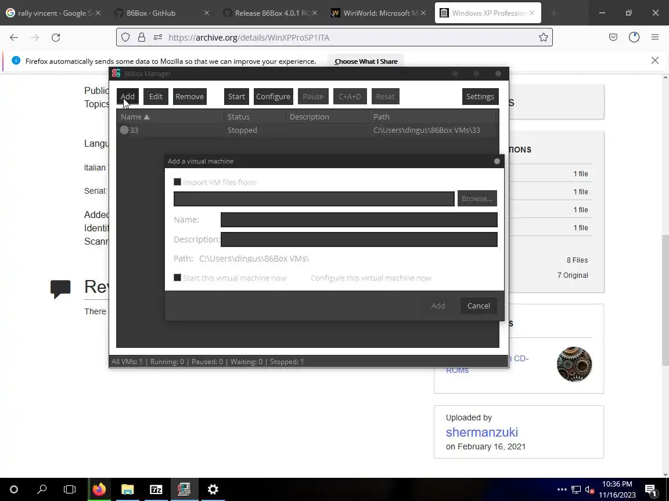Show hidden tray icons
Image resolution: width=669 pixels, height=501 pixels.
pos(562,489)
